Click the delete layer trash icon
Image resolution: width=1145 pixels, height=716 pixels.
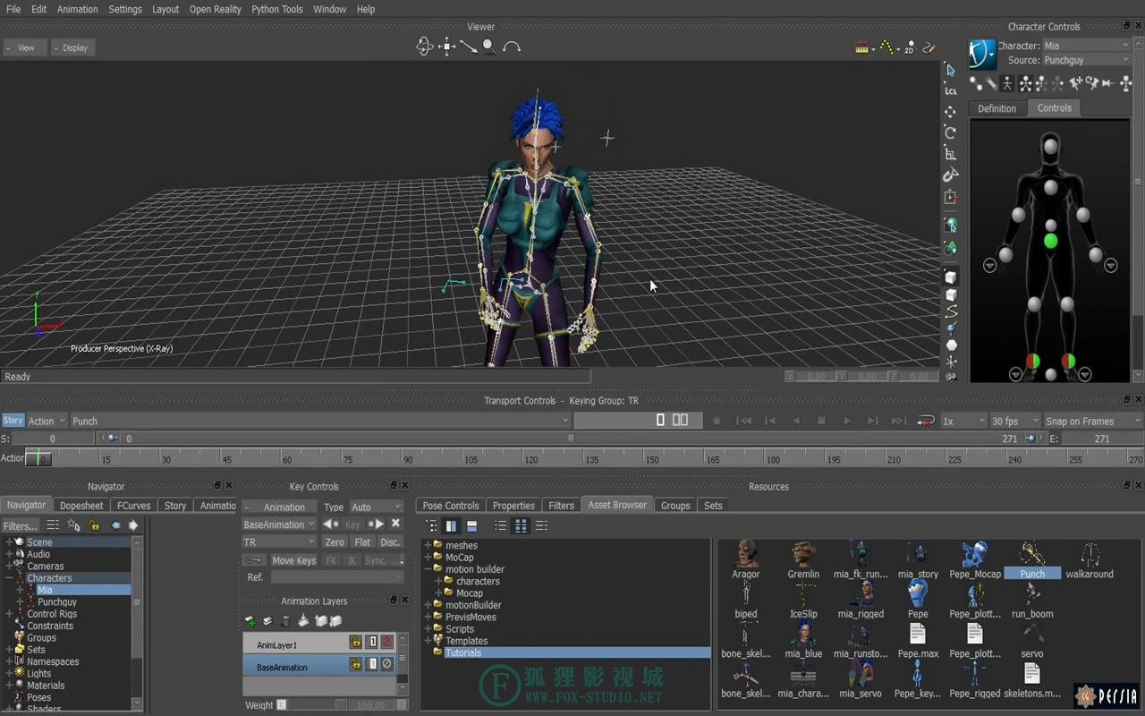point(285,620)
